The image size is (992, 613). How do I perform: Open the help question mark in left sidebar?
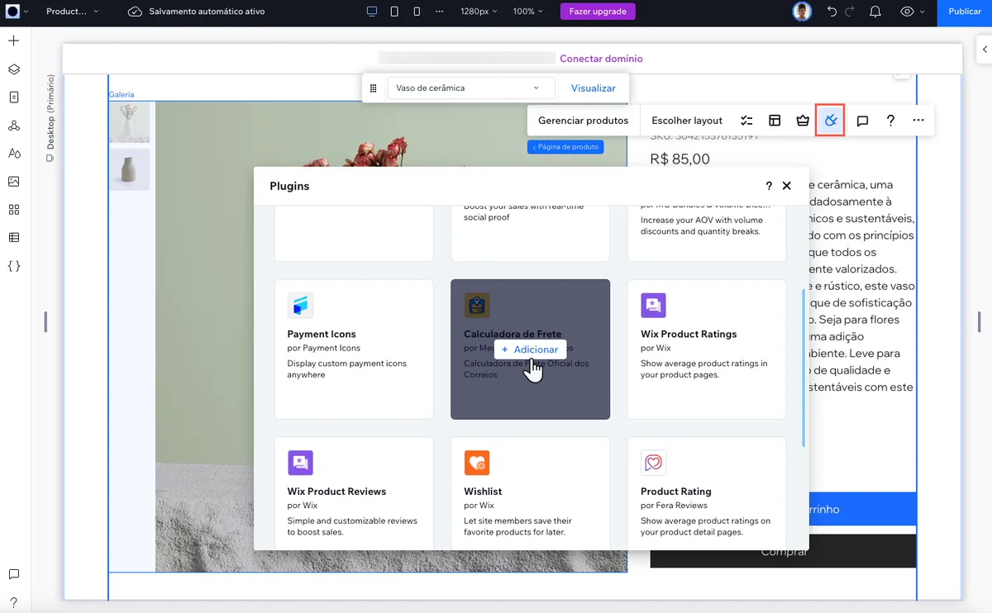tap(14, 602)
